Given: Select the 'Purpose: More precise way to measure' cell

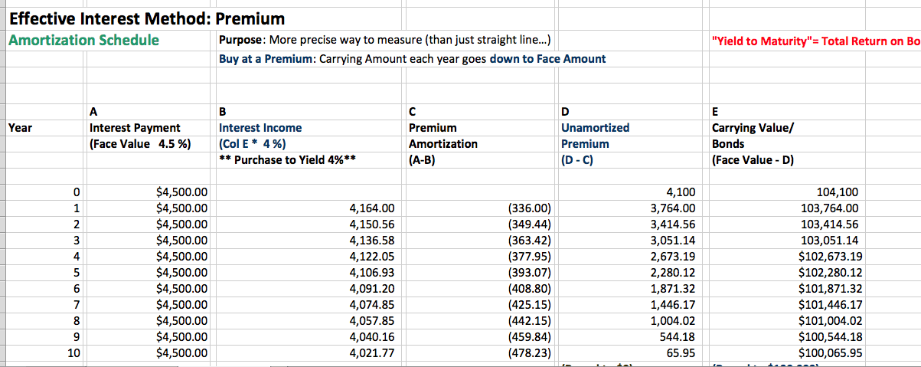Looking at the screenshot, I should (x=384, y=40).
